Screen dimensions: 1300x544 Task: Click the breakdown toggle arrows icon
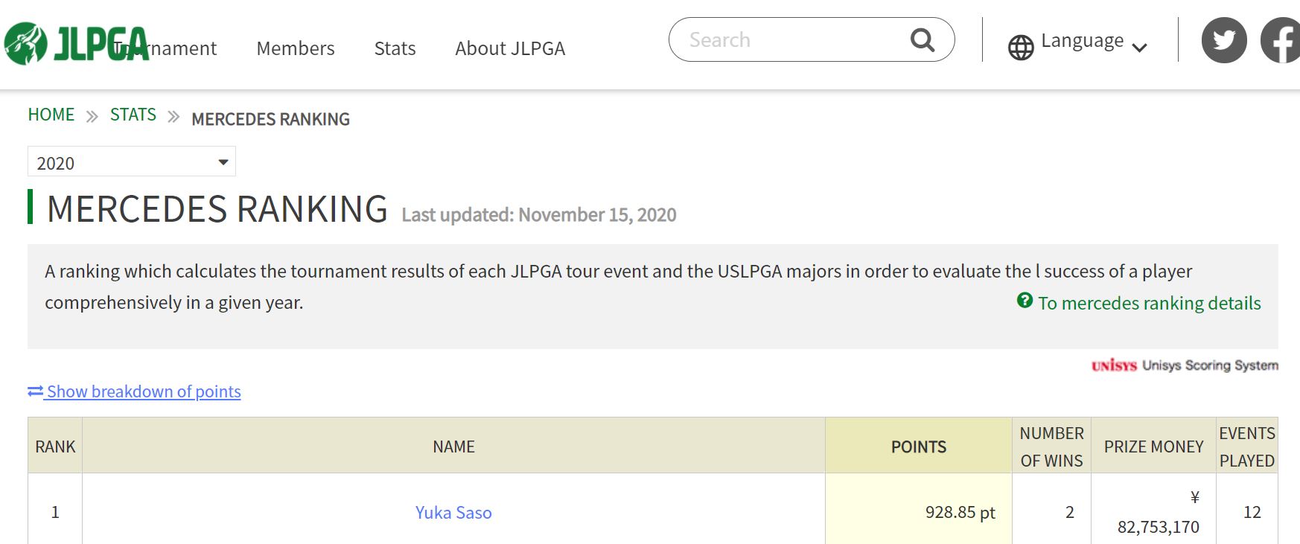[35, 391]
